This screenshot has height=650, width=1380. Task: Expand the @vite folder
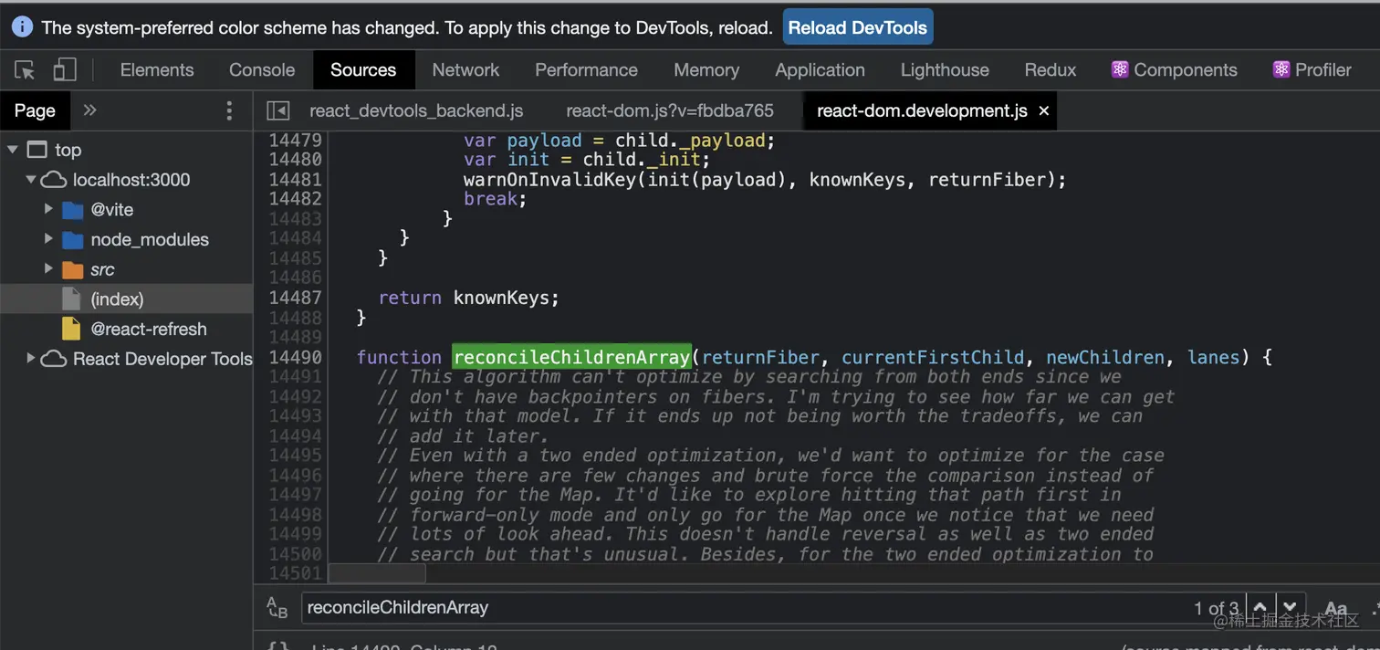pyautogui.click(x=49, y=209)
